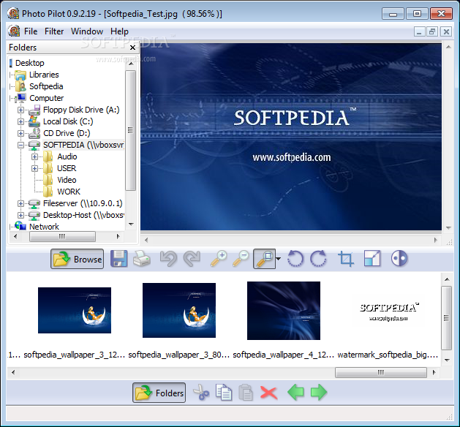This screenshot has height=427, width=460.
Task: Open the File menu
Action: point(31,31)
